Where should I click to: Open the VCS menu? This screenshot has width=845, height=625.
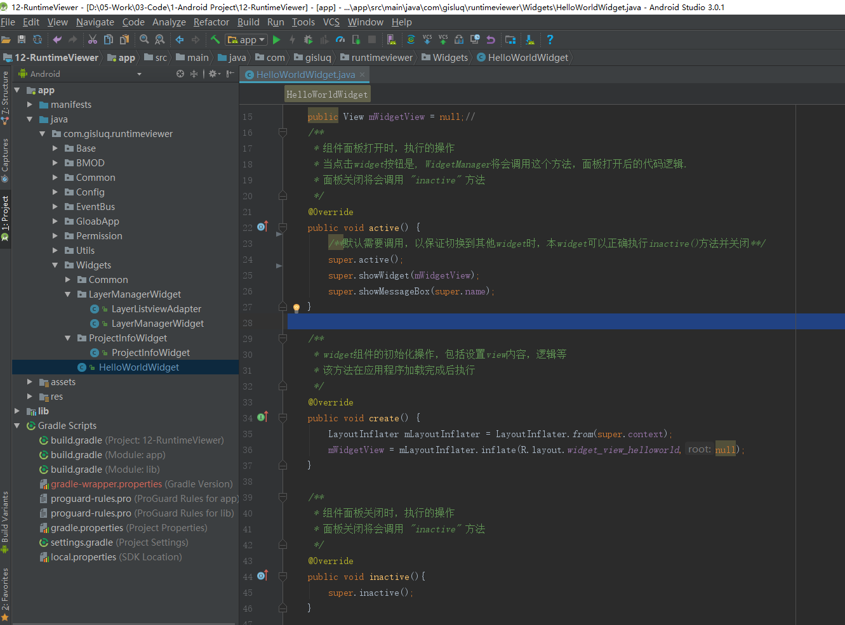click(x=331, y=22)
